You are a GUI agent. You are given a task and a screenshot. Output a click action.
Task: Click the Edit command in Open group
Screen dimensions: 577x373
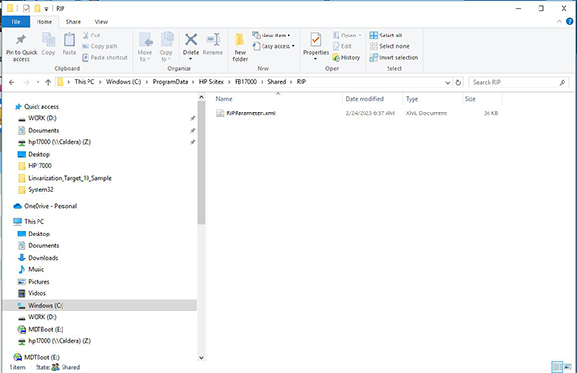click(x=342, y=46)
